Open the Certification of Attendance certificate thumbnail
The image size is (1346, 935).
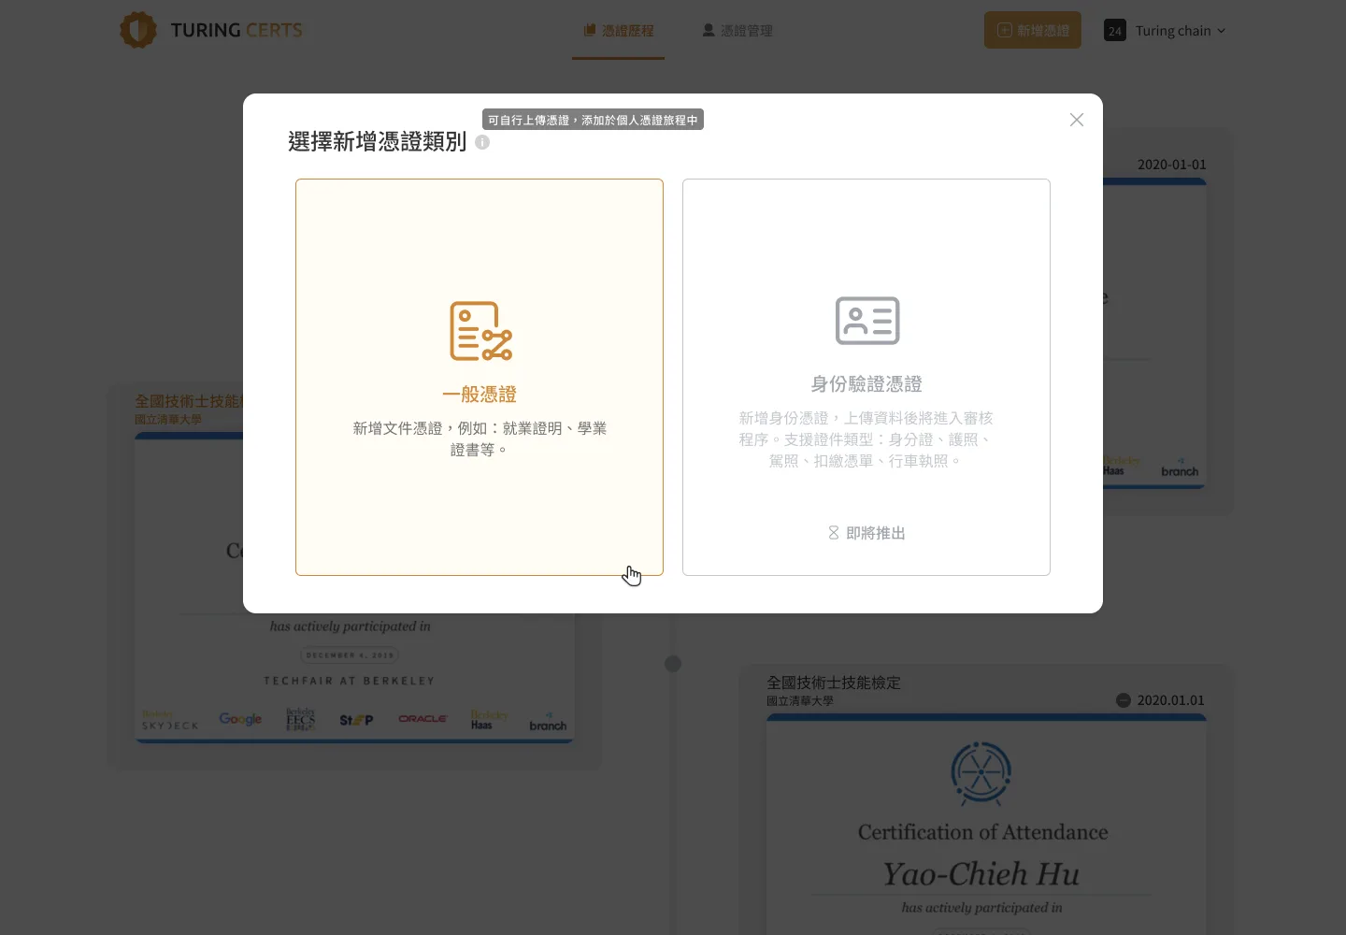click(986, 825)
